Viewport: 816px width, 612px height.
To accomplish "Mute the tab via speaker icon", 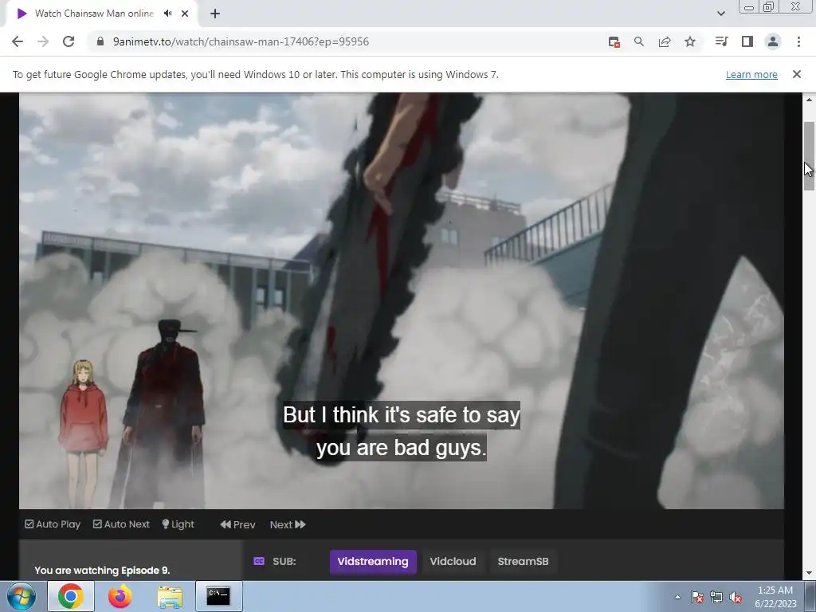I will pos(167,14).
